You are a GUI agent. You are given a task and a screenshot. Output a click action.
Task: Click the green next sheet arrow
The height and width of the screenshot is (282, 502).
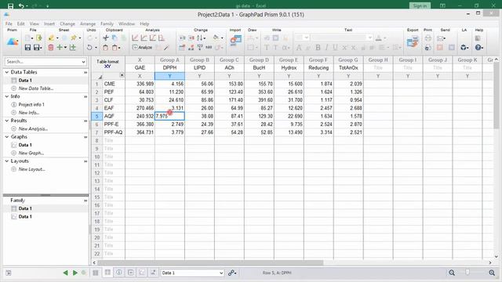pyautogui.click(x=75, y=273)
